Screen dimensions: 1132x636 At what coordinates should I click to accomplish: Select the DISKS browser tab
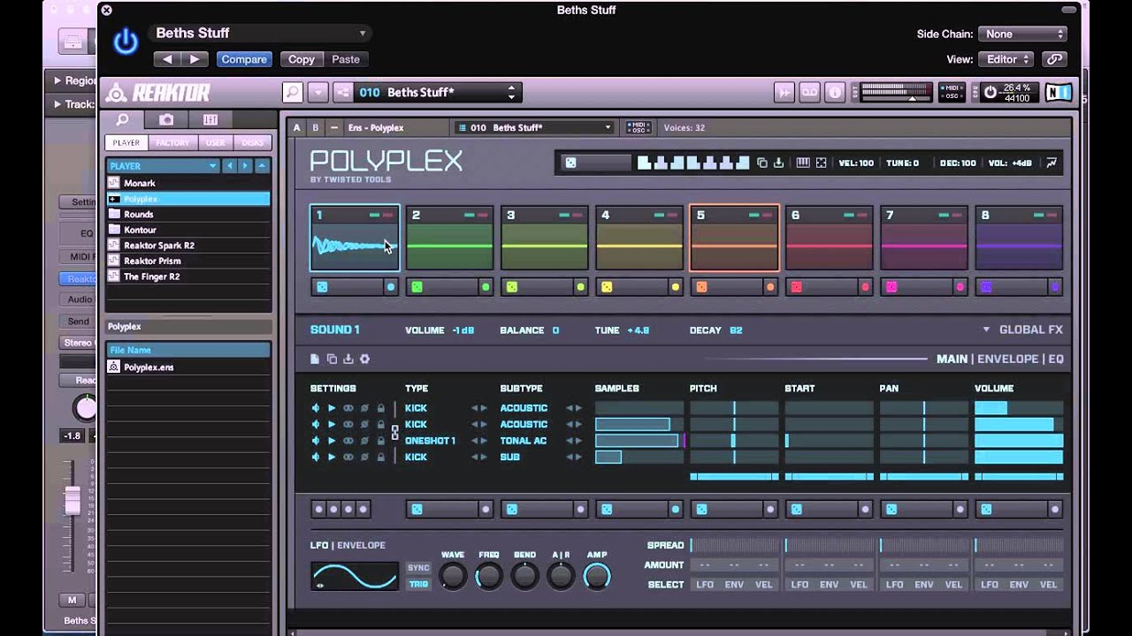(252, 142)
